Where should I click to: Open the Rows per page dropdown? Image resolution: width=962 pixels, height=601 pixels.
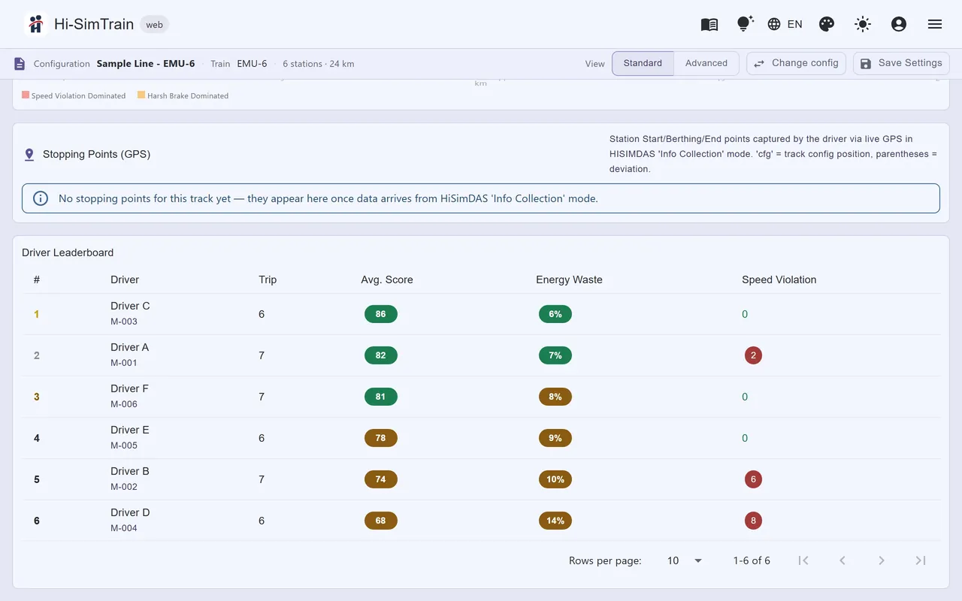click(685, 560)
